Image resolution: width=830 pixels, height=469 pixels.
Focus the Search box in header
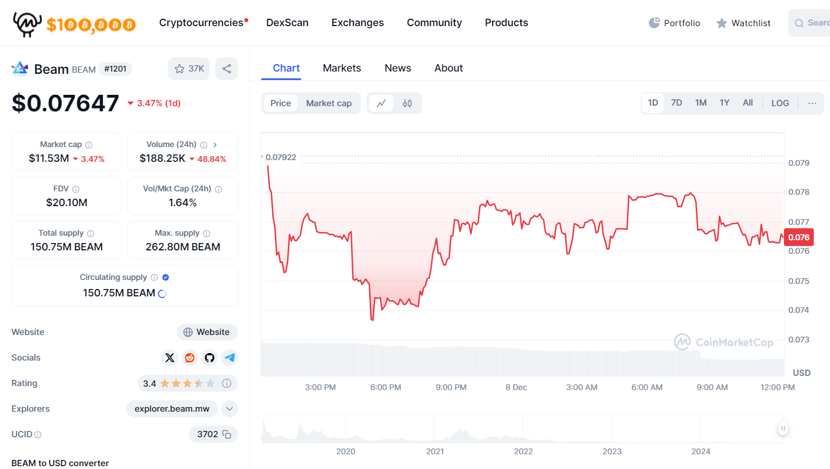click(810, 23)
